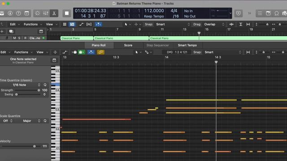This screenshot has height=161, width=287.
Task: Select Classical Piano region starting bar 5
Action: (121, 38)
